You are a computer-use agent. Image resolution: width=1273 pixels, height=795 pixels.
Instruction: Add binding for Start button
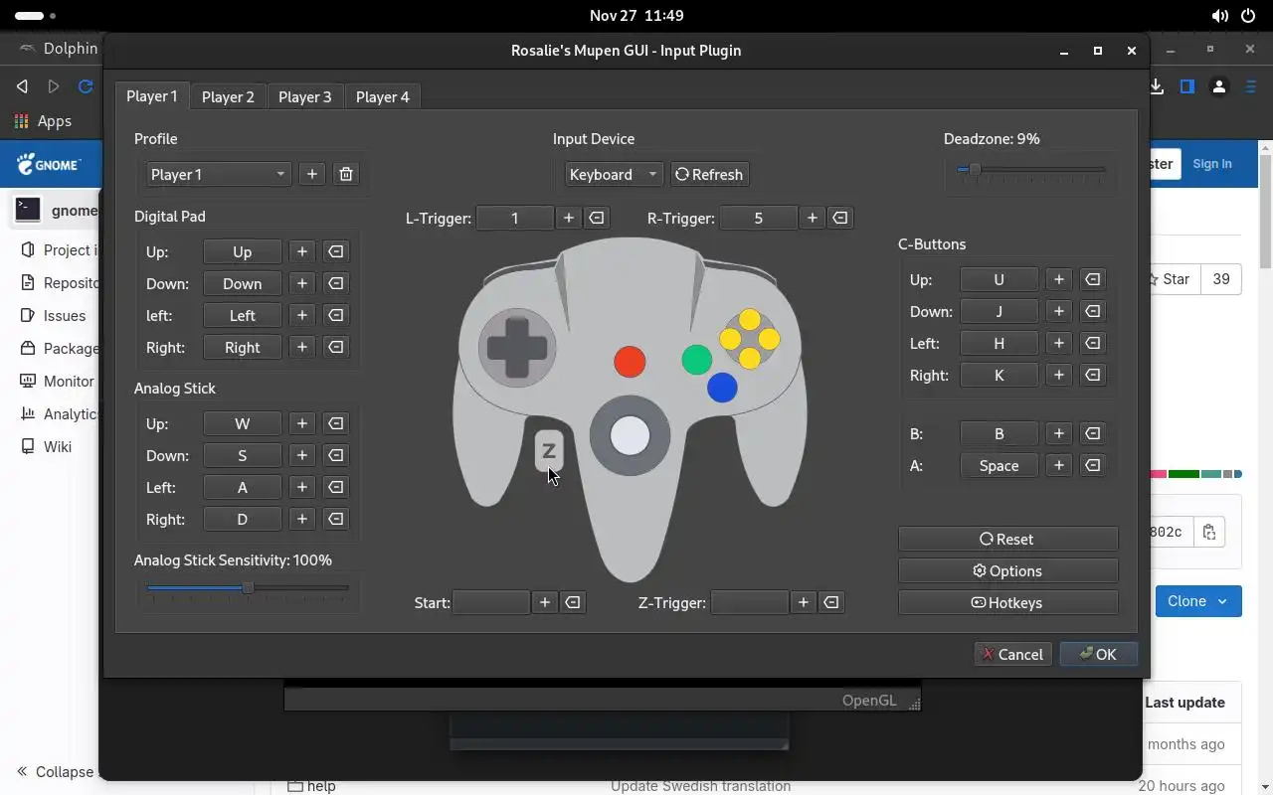tap(545, 602)
